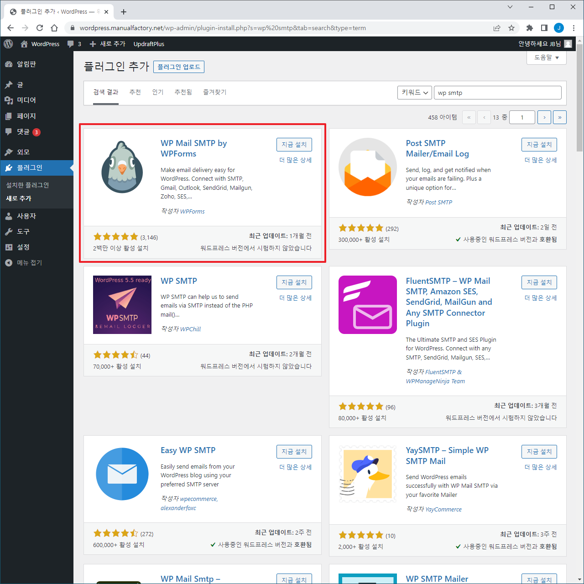The width and height of the screenshot is (584, 584).
Task: Open the 댓글 comments sidebar menu
Action: click(x=36, y=132)
